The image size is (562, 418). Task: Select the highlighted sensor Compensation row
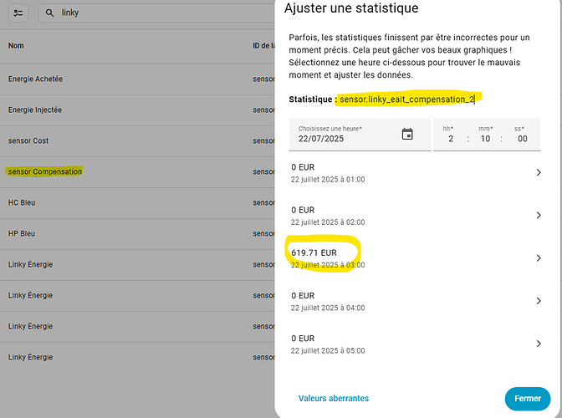tap(45, 171)
